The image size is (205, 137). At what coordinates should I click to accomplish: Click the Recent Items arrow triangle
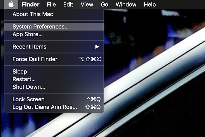[x=97, y=47]
